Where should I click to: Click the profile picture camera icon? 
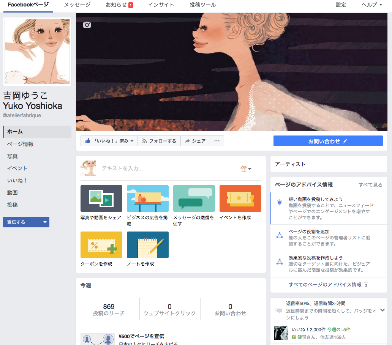point(62,77)
